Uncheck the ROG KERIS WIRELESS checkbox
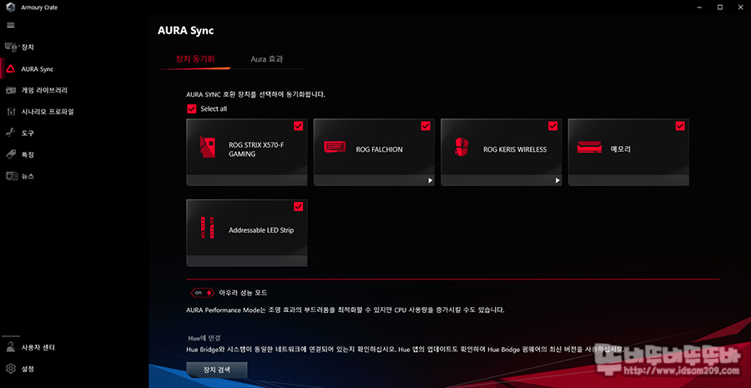Viewport: 751px width, 388px height. (x=552, y=125)
